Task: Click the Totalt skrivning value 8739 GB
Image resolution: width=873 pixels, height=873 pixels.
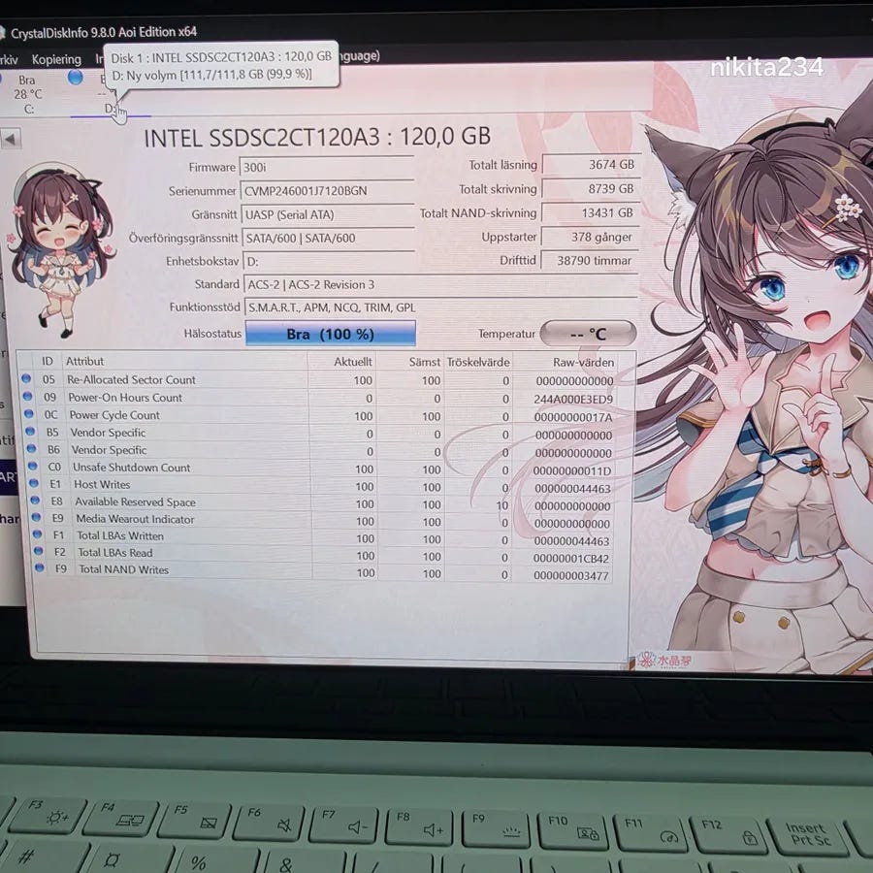Action: (x=591, y=189)
